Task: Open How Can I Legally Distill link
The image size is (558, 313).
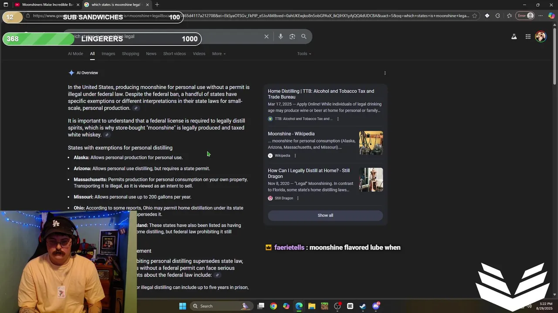Action: click(309, 173)
